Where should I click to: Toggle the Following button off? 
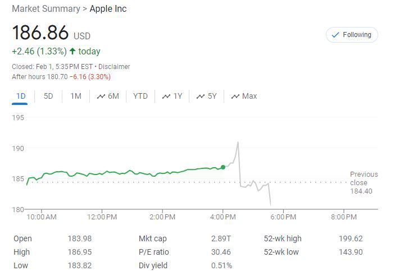(x=352, y=35)
